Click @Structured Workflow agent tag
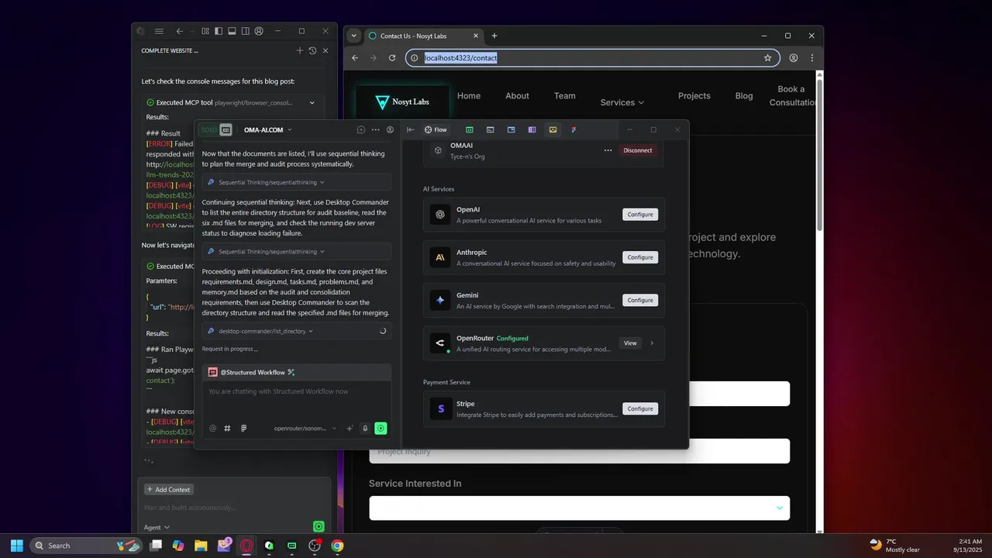This screenshot has width=992, height=558. 252,372
